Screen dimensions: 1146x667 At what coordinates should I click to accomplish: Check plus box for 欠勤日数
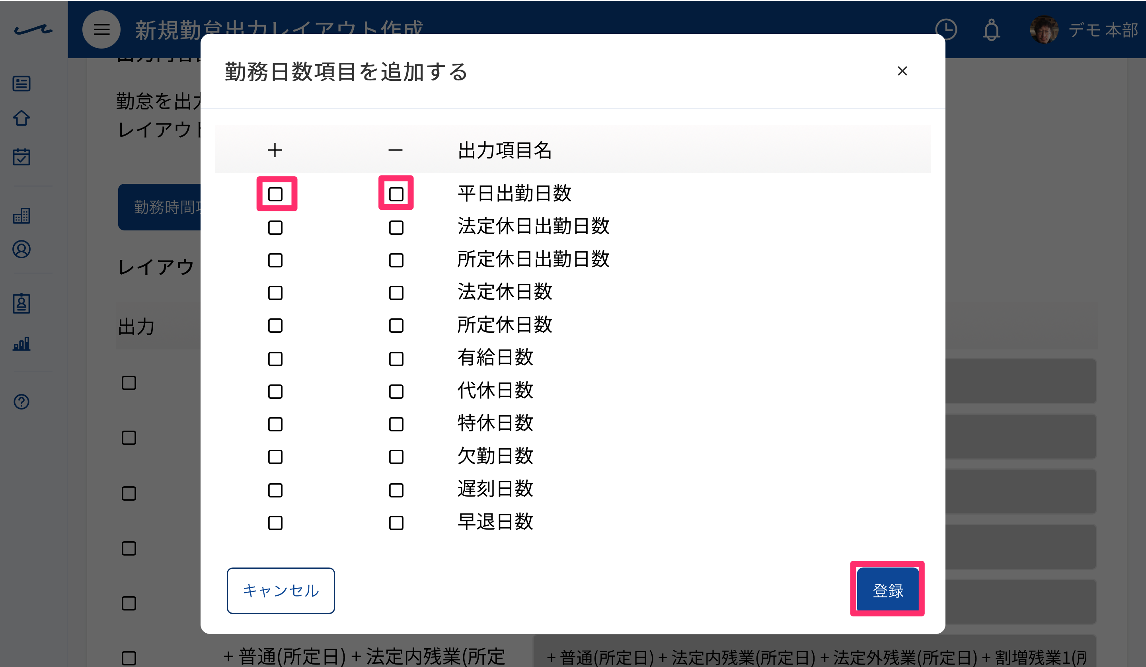(275, 457)
